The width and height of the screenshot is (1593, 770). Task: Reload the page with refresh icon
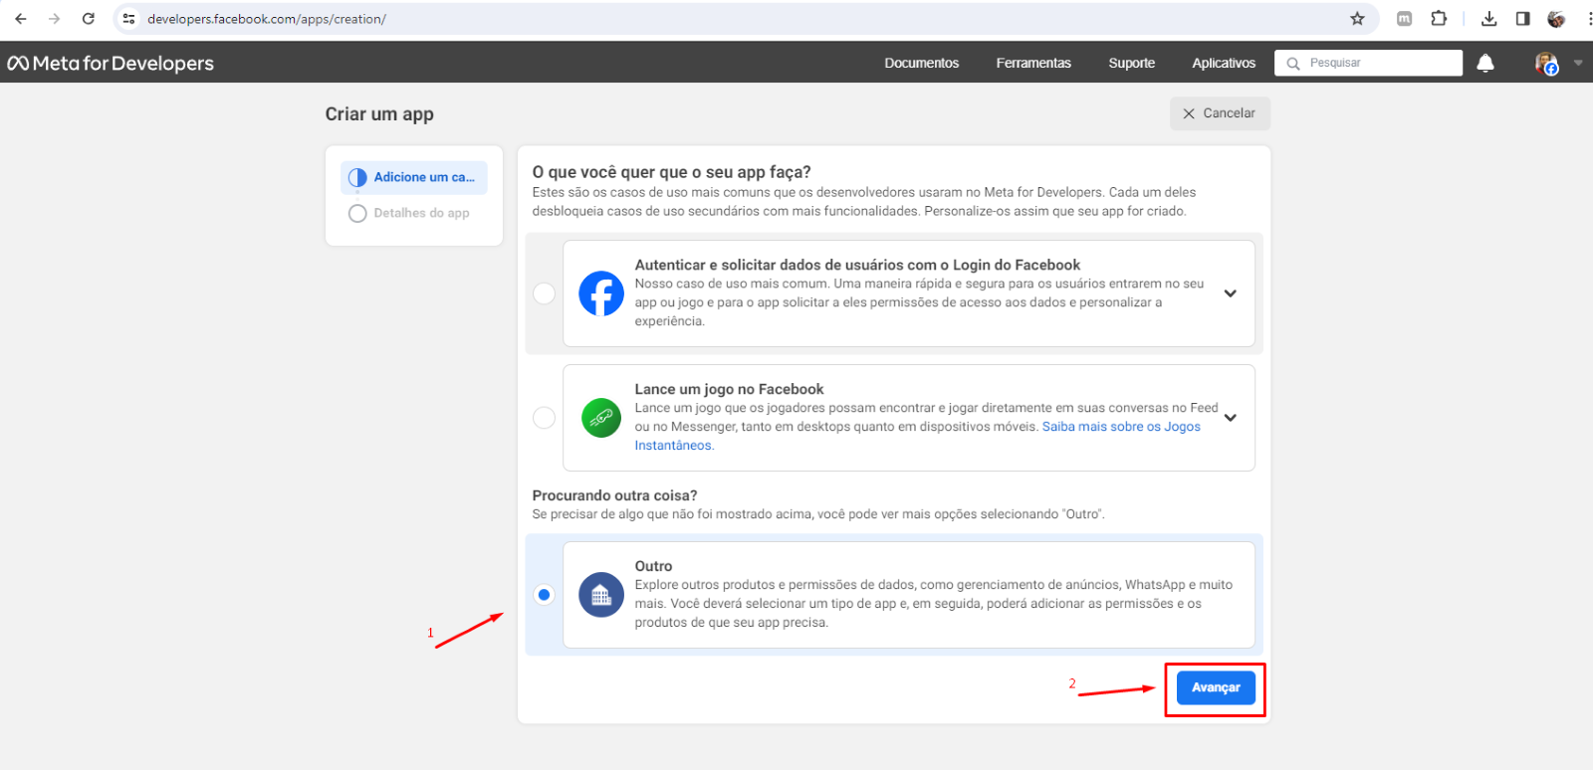coord(89,19)
